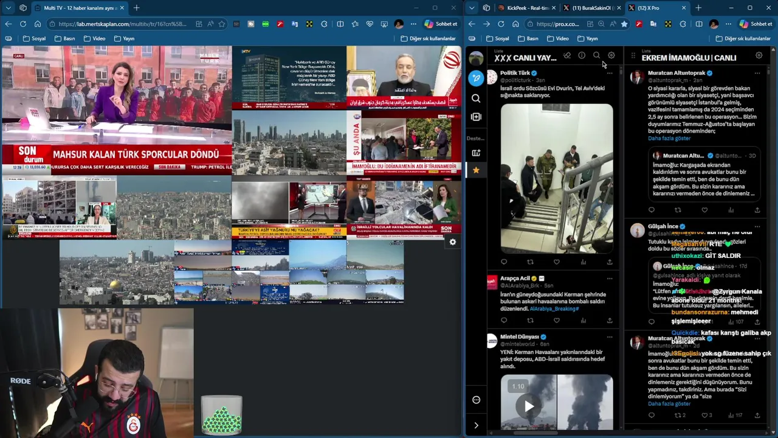Viewport: 778px width, 438px height.
Task: Play the Mintel Dünyası video
Action: 529,406
